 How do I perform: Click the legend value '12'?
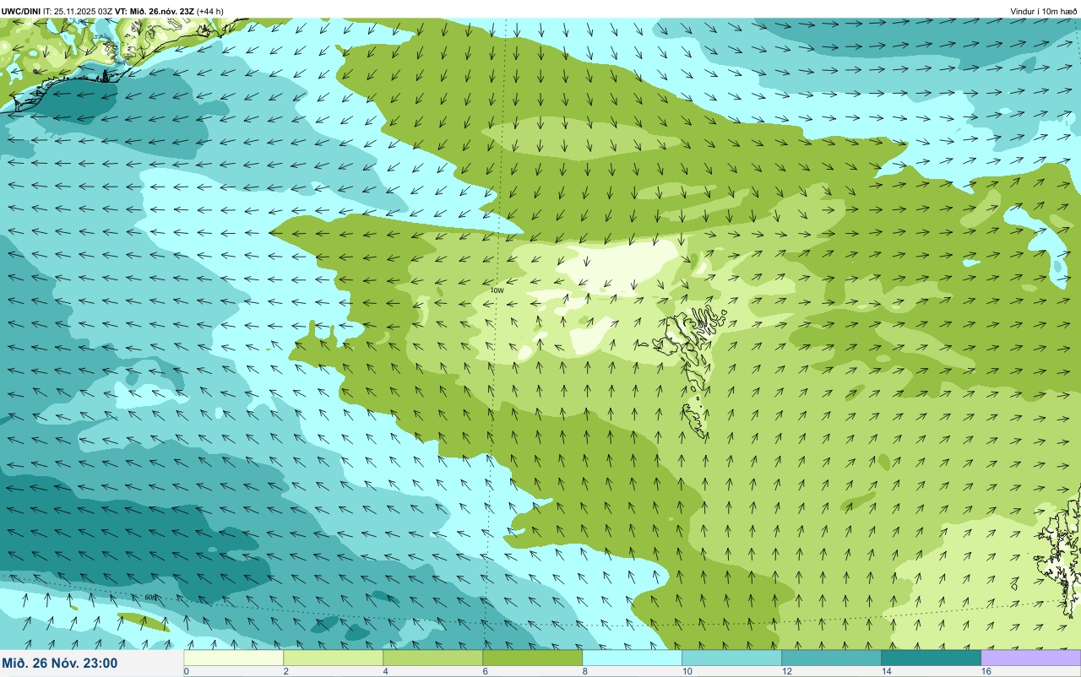point(786,671)
